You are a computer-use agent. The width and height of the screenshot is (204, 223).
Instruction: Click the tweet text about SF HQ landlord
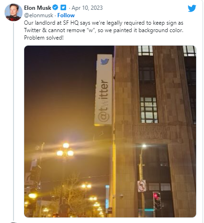pos(103,30)
